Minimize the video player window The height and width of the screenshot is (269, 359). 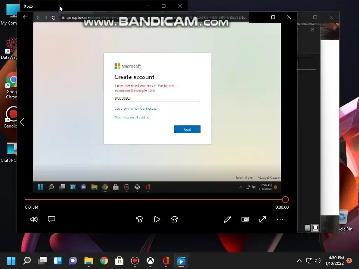pyautogui.click(x=257, y=17)
